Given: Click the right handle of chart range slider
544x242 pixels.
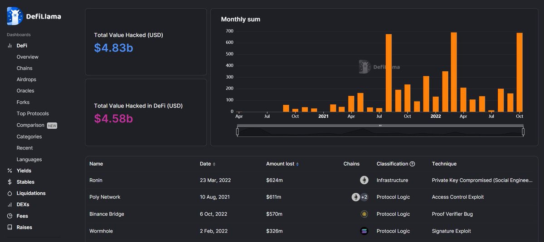Looking at the screenshot, I should point(523,132).
